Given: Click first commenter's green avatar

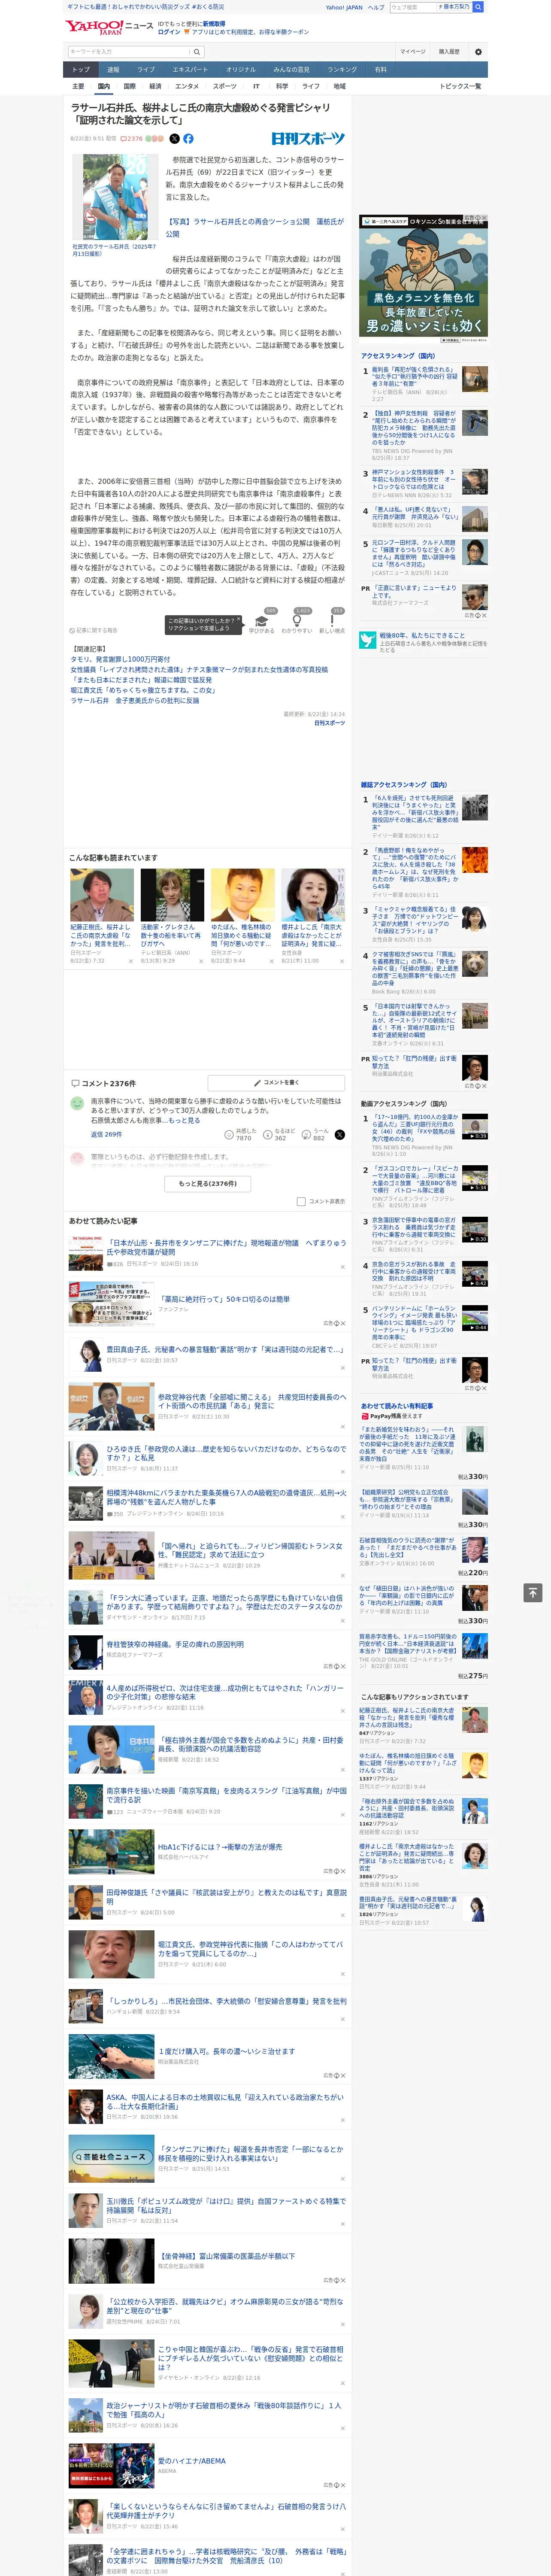Looking at the screenshot, I should pyautogui.click(x=77, y=1103).
